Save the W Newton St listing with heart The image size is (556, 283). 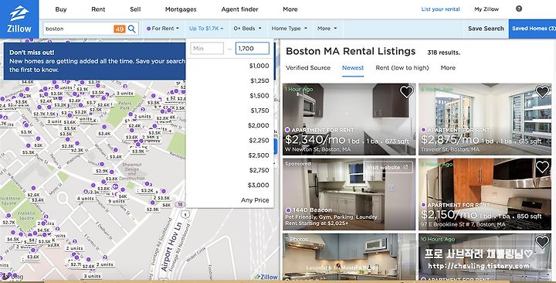pyautogui.click(x=406, y=92)
